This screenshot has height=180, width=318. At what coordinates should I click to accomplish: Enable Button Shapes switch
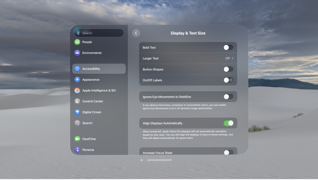pyautogui.click(x=228, y=69)
